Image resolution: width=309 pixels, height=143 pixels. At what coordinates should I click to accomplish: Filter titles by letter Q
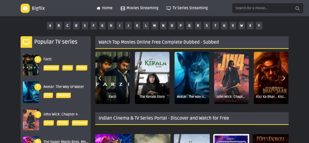click(190, 26)
